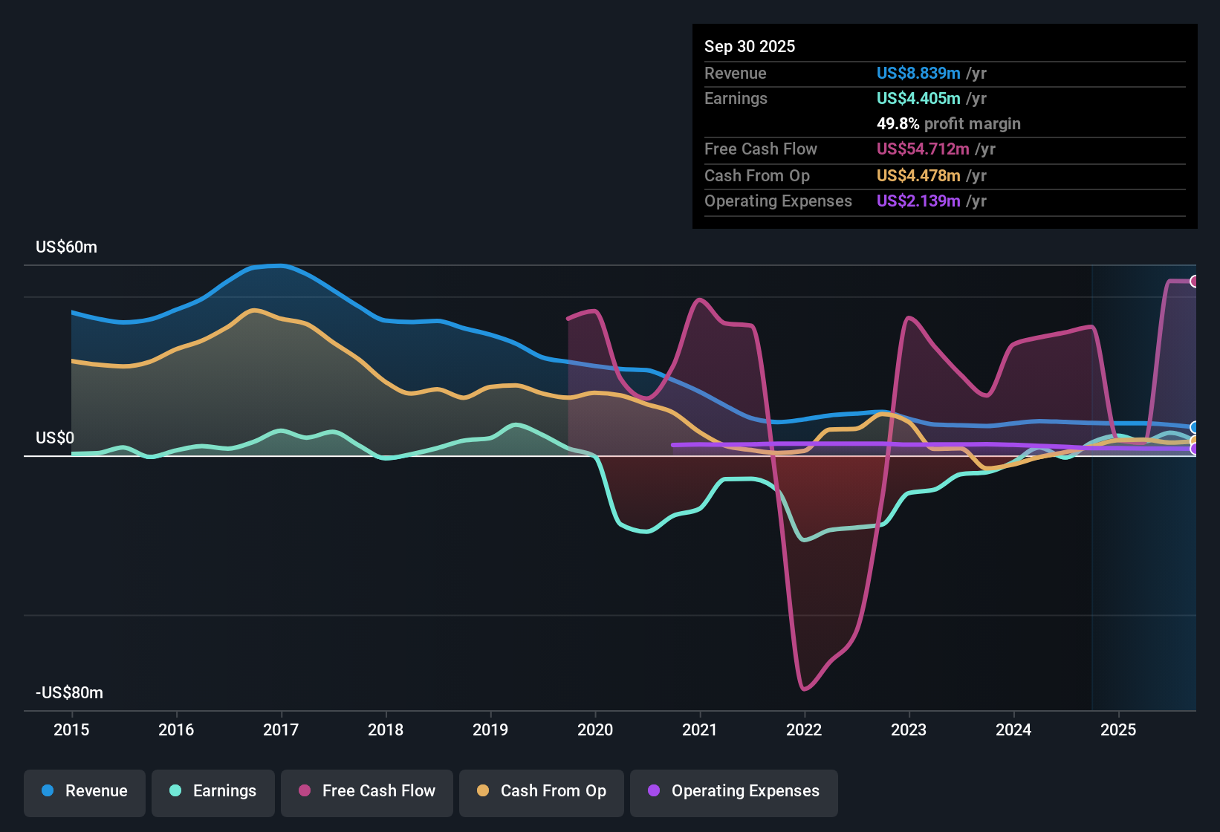Click the purple Operating Expenses legend dot icon
1220x832 pixels.
652,791
